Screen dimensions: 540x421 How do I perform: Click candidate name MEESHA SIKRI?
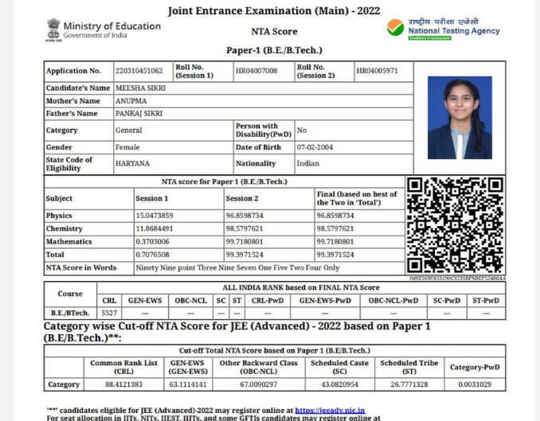click(x=140, y=88)
